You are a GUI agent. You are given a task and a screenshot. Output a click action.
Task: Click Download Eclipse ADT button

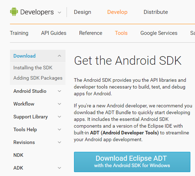[132, 162]
